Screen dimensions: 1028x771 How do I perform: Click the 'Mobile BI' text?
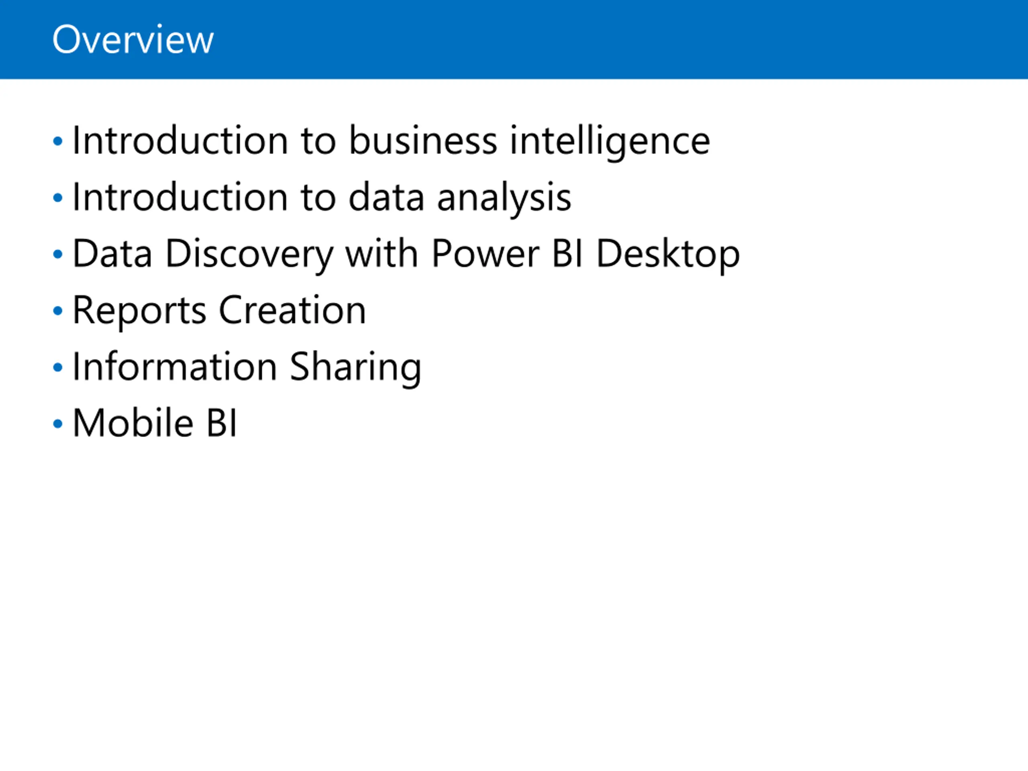(x=155, y=423)
